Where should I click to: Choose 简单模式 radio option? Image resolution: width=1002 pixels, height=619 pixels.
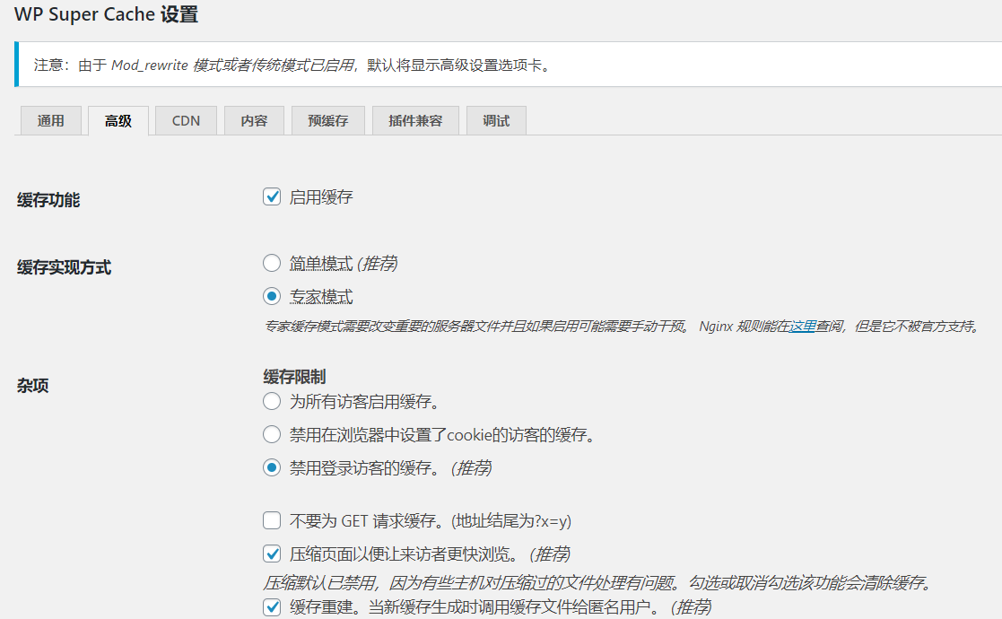(x=272, y=264)
